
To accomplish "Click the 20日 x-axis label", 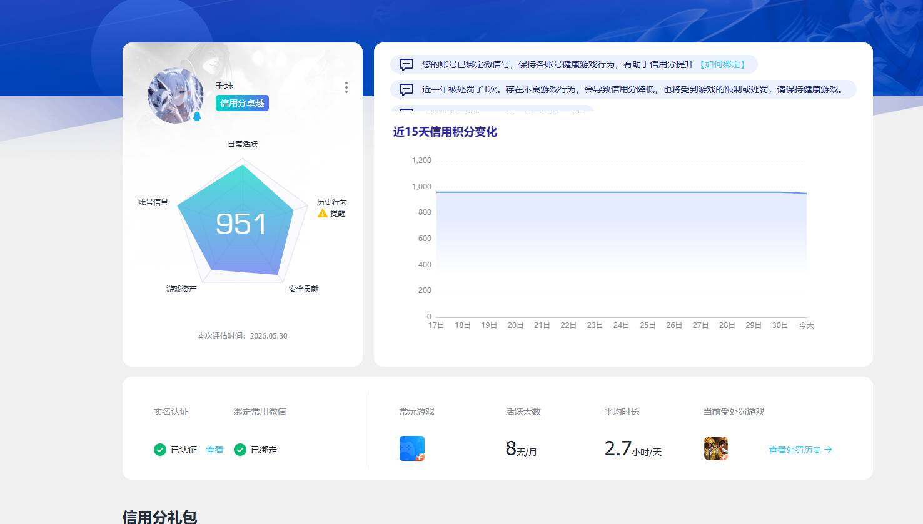I will 515,325.
